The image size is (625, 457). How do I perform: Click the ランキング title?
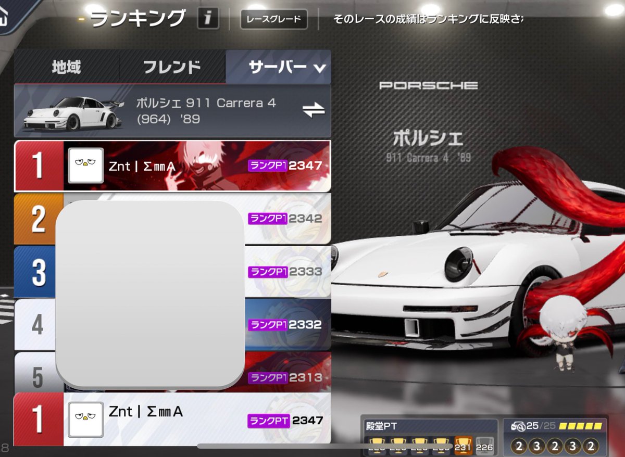point(138,19)
